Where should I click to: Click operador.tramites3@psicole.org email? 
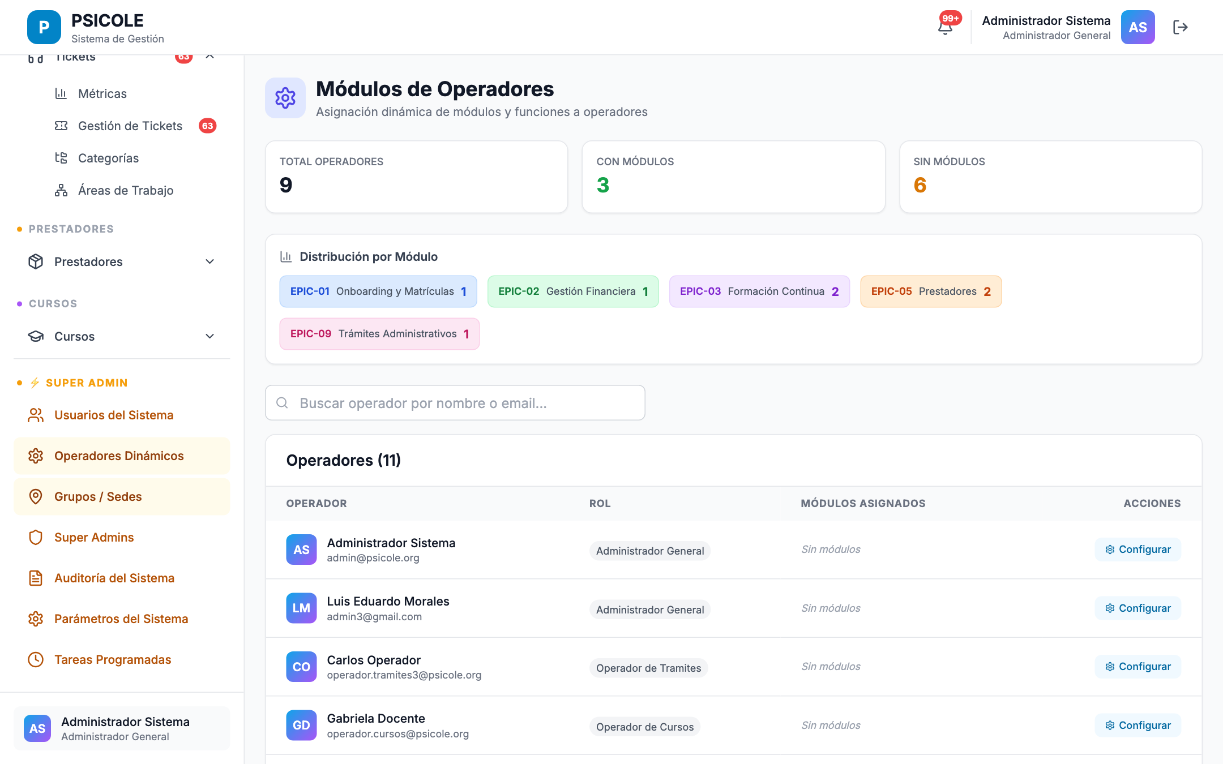tap(404, 675)
